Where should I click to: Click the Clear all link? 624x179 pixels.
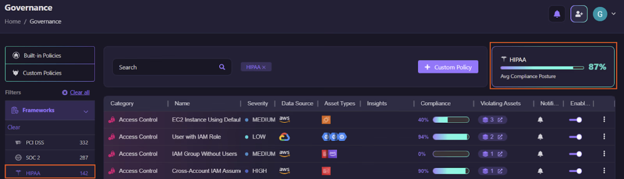point(80,92)
